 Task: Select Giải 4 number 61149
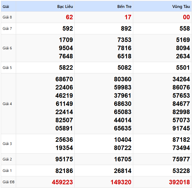[64, 104]
